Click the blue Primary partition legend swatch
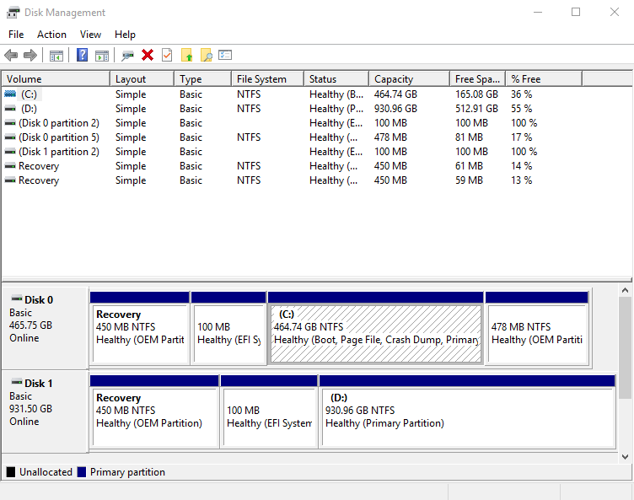 [82, 472]
